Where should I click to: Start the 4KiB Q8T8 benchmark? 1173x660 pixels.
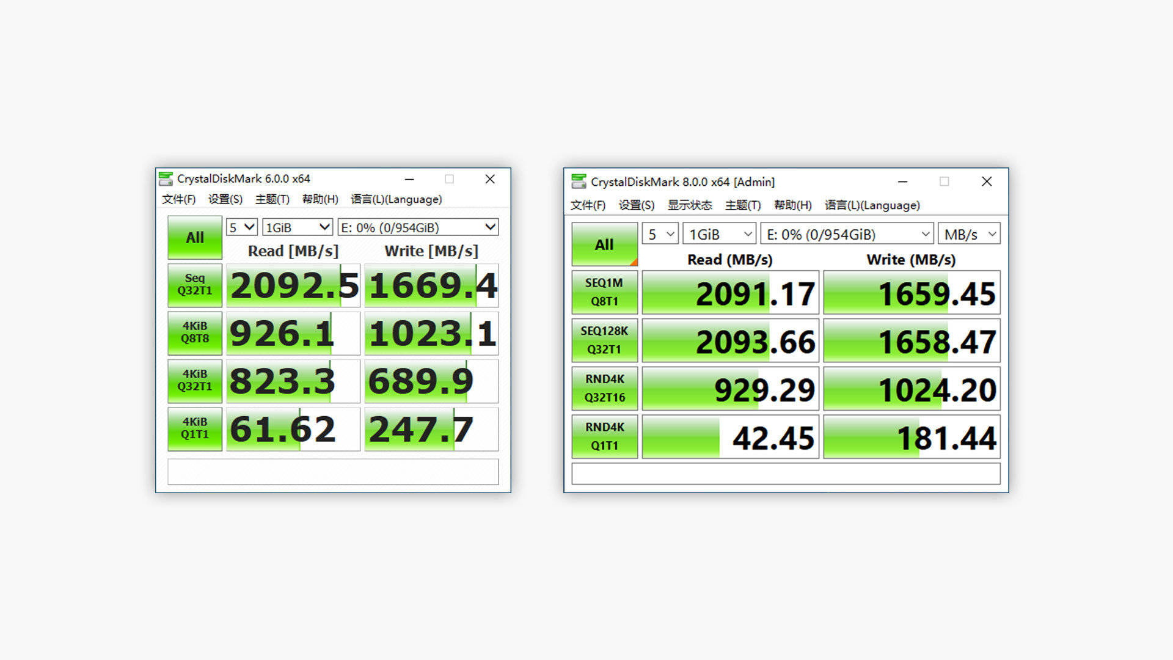[194, 333]
